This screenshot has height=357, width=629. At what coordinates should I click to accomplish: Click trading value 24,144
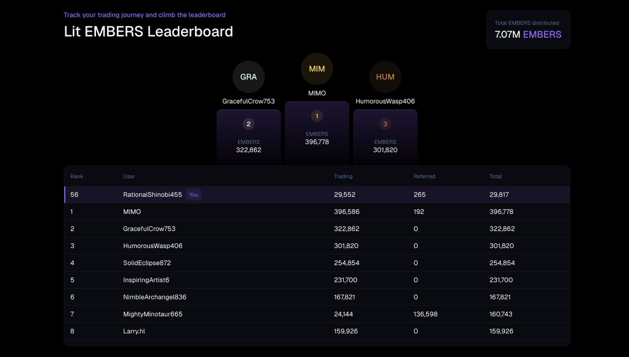coord(344,314)
